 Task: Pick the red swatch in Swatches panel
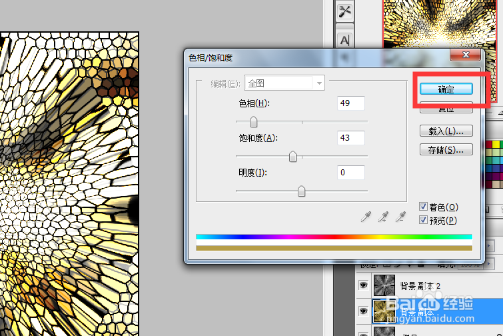click(489, 145)
